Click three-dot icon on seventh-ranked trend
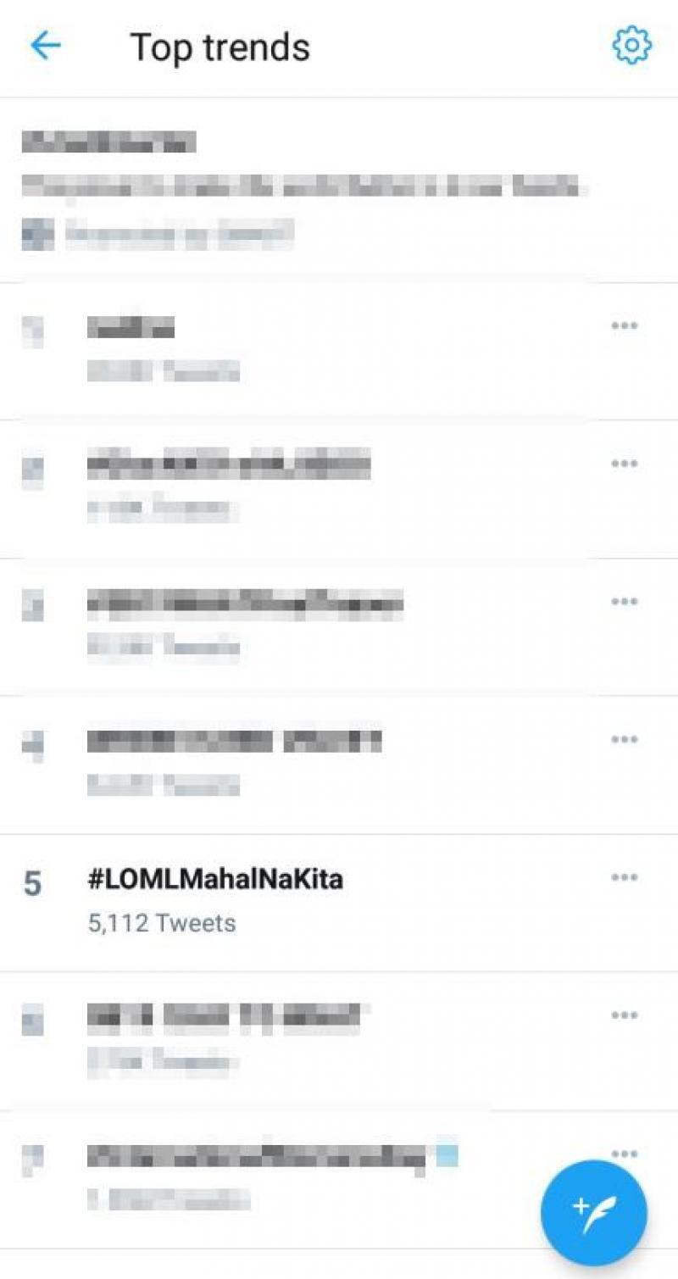This screenshot has height=1279, width=678. click(x=624, y=1153)
